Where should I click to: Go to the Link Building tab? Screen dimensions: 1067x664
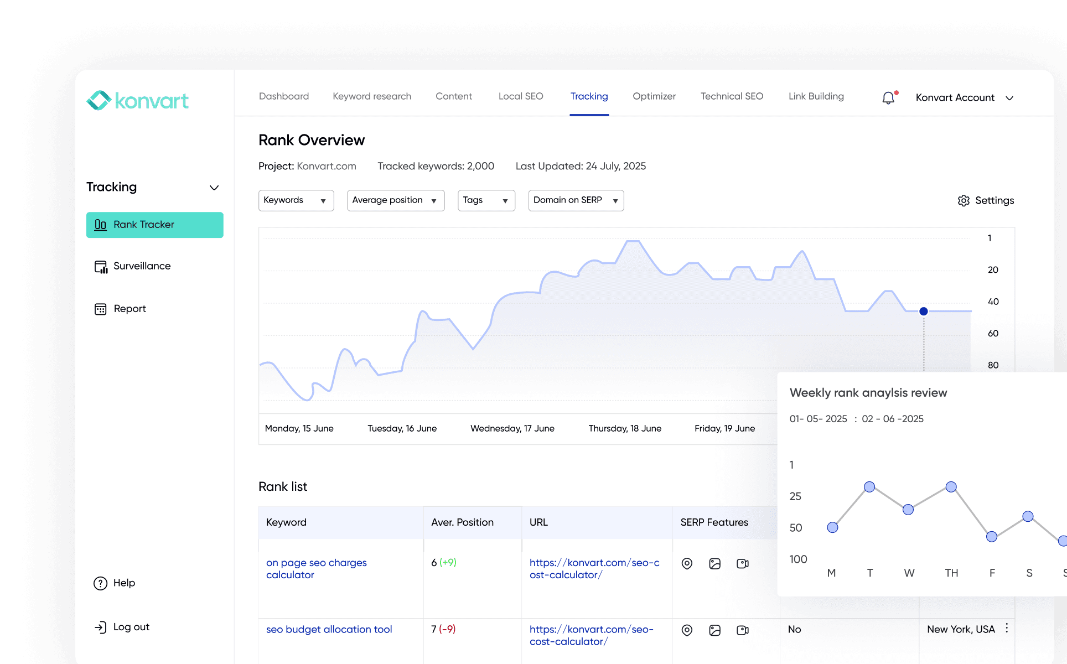coord(816,96)
